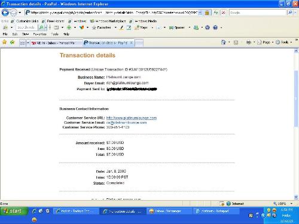This screenshot has height=224, width=299.
Task: Click the RSS Feeds command bar icon
Action: [x=236, y=42]
